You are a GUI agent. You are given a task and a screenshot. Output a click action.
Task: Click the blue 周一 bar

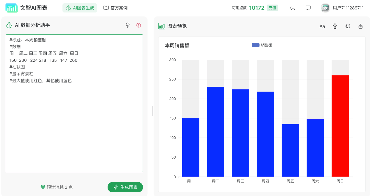point(191,147)
